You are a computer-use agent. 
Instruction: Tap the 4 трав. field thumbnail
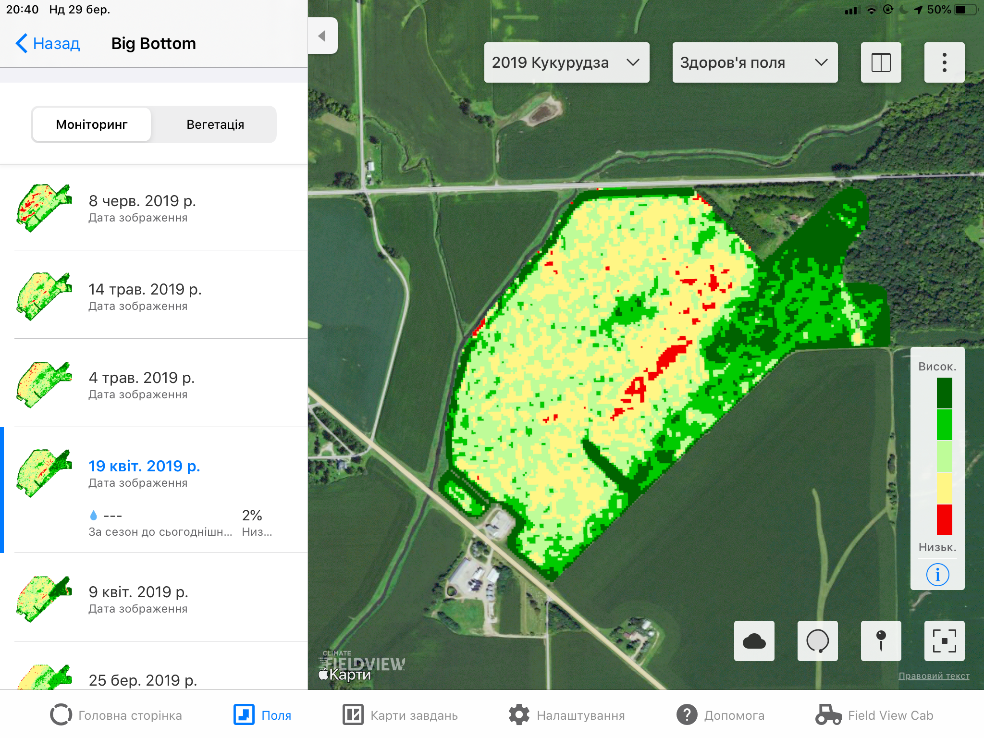pyautogui.click(x=44, y=384)
